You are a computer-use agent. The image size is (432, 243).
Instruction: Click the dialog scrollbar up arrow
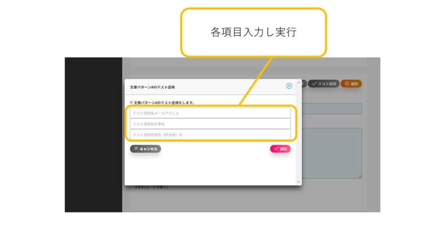pyautogui.click(x=299, y=82)
